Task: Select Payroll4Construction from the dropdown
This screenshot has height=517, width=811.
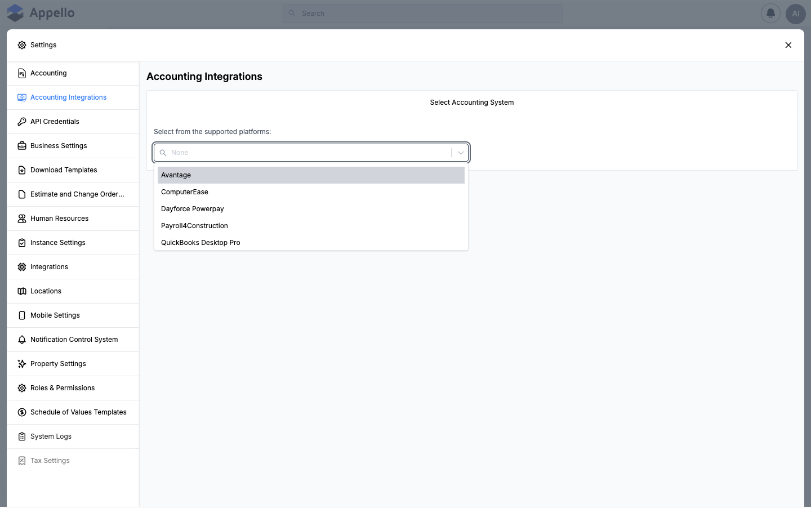Action: point(311,226)
